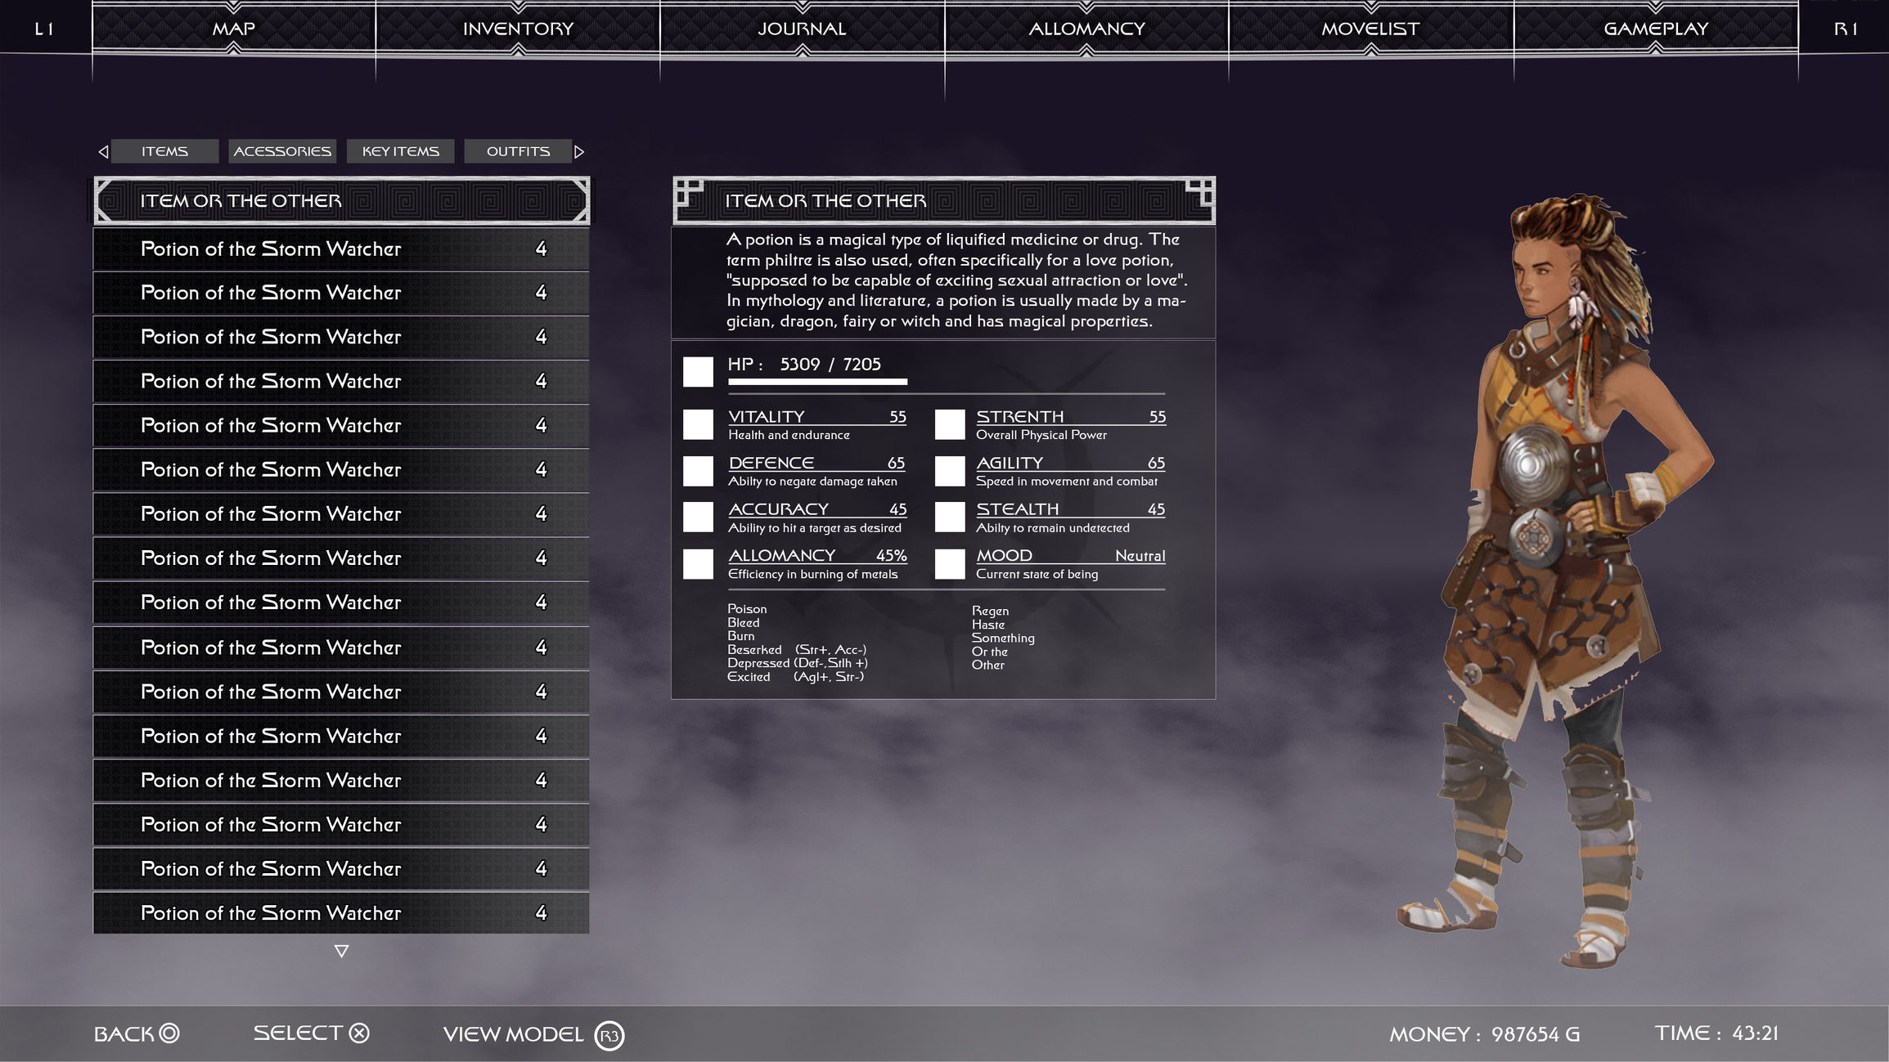Click the SELECT label
Viewport: 1889px width, 1062px height.
point(298,1033)
